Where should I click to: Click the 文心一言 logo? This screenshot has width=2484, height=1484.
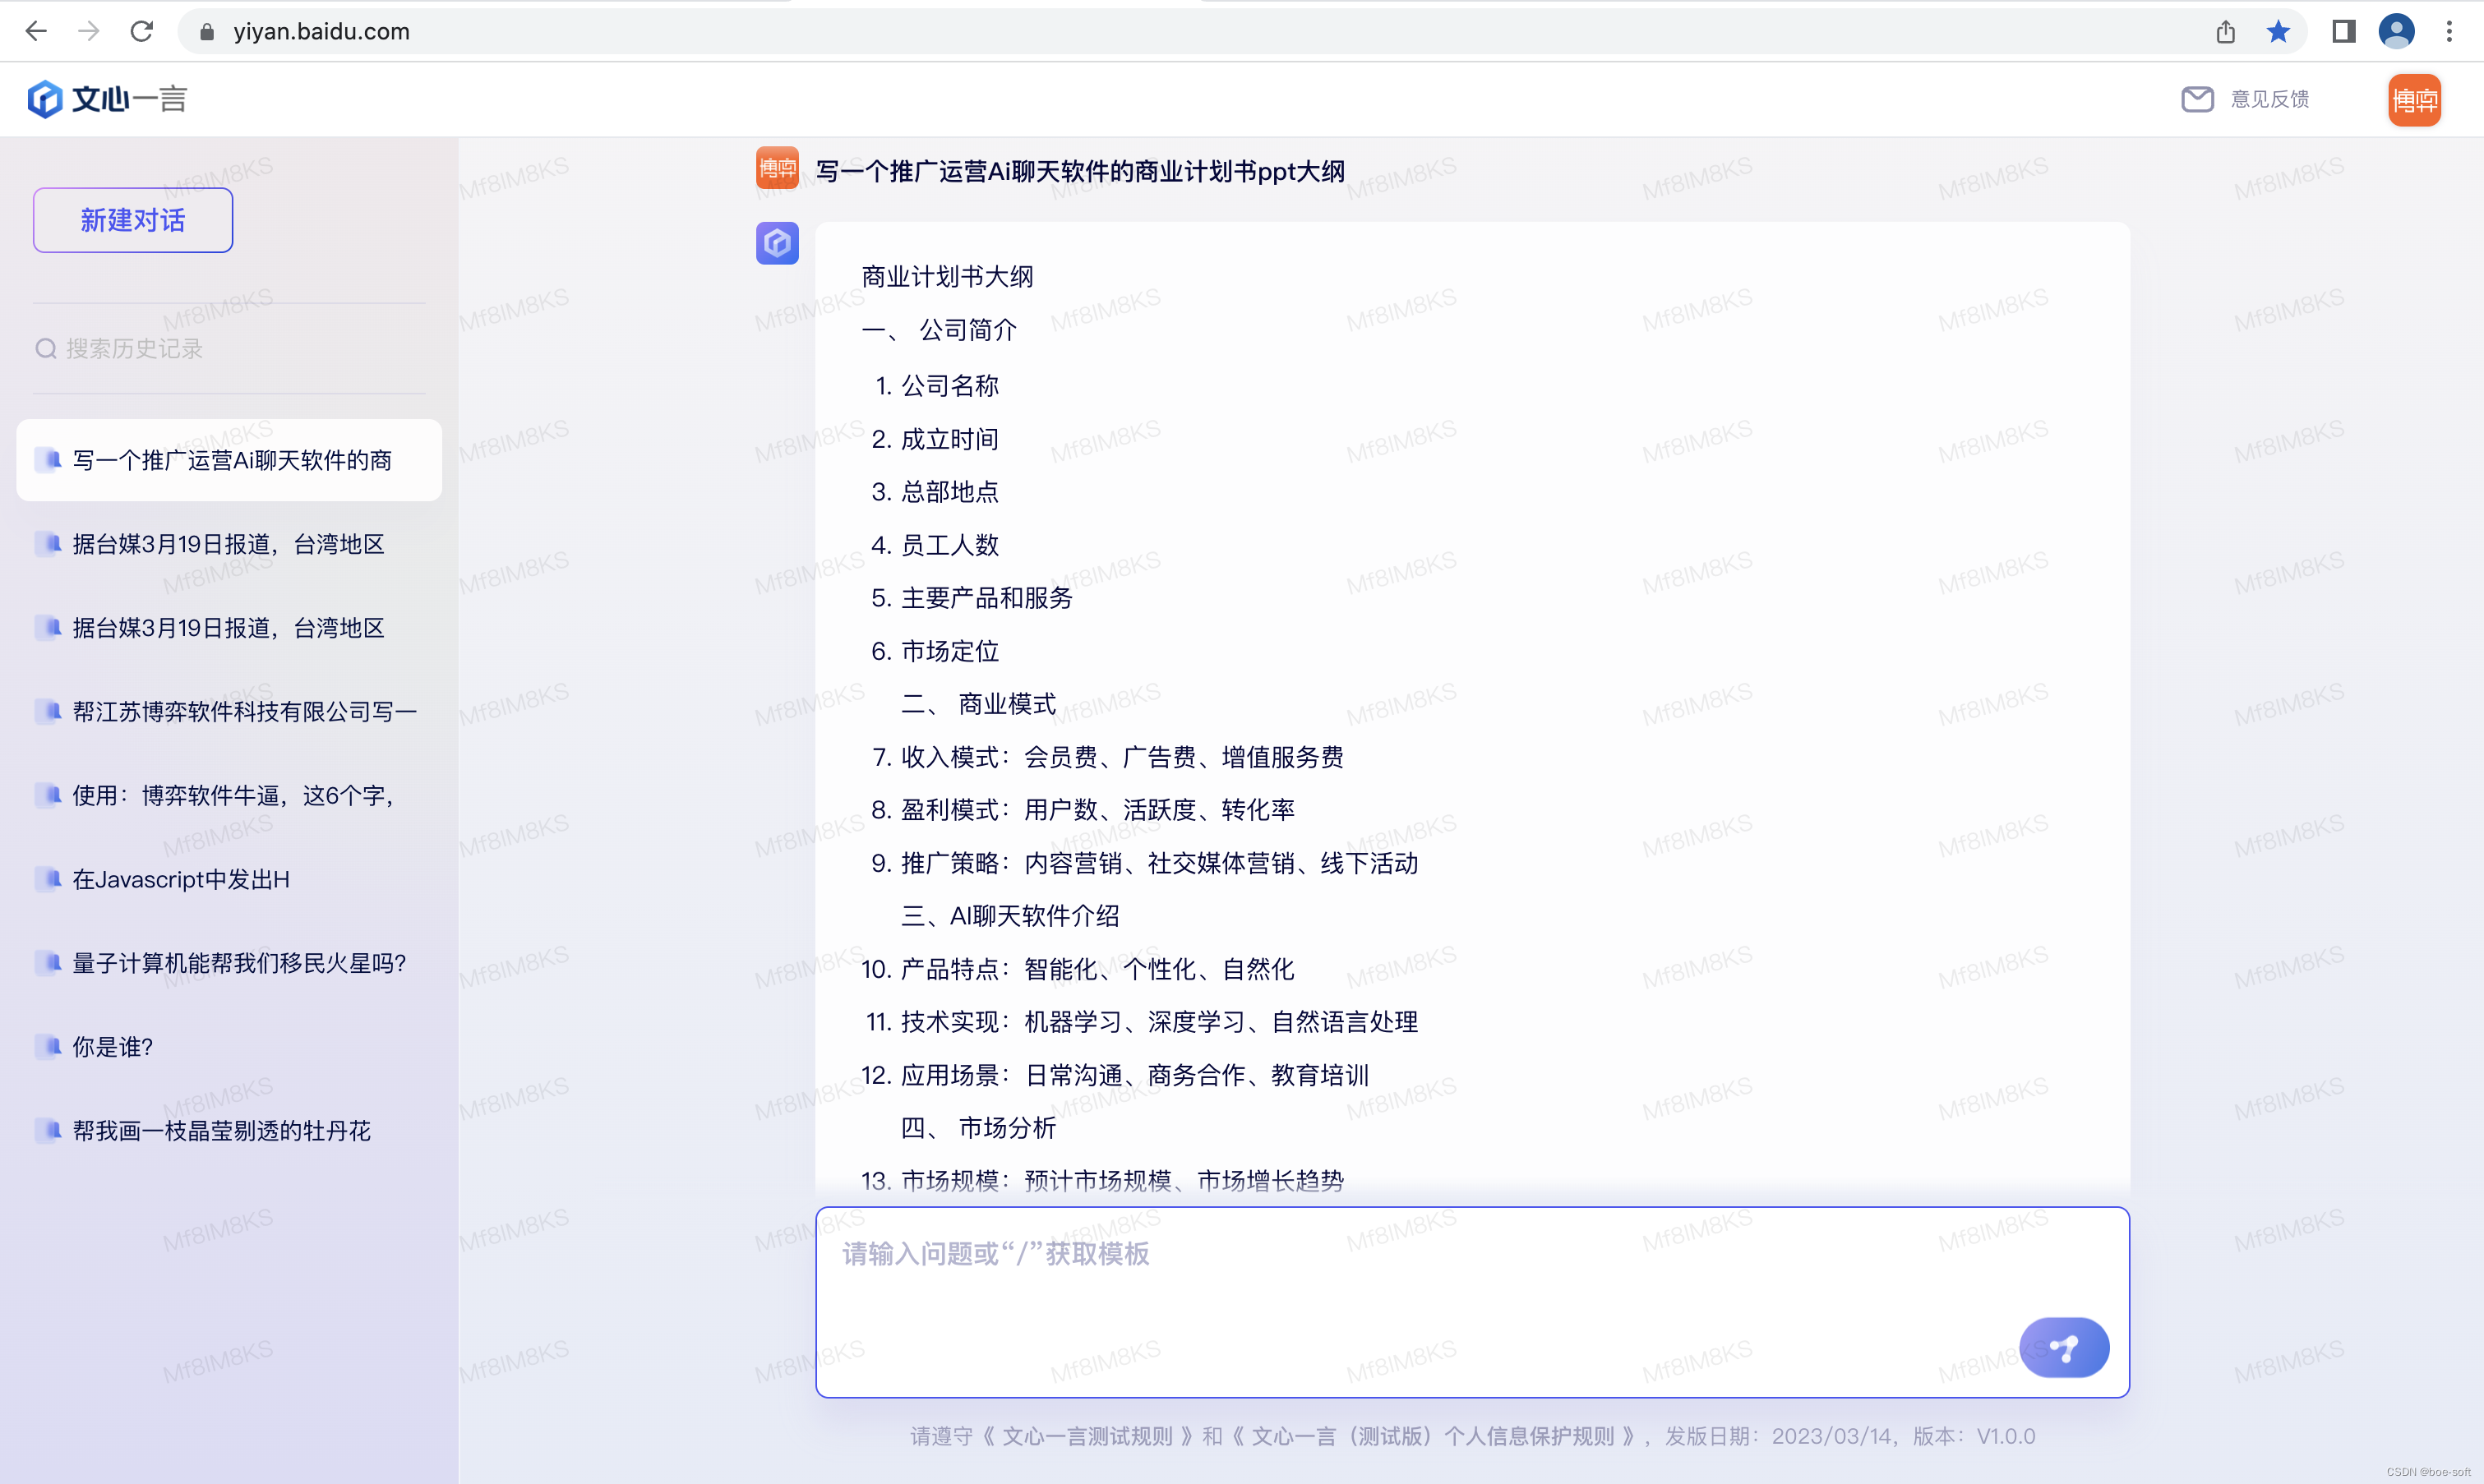(x=107, y=99)
